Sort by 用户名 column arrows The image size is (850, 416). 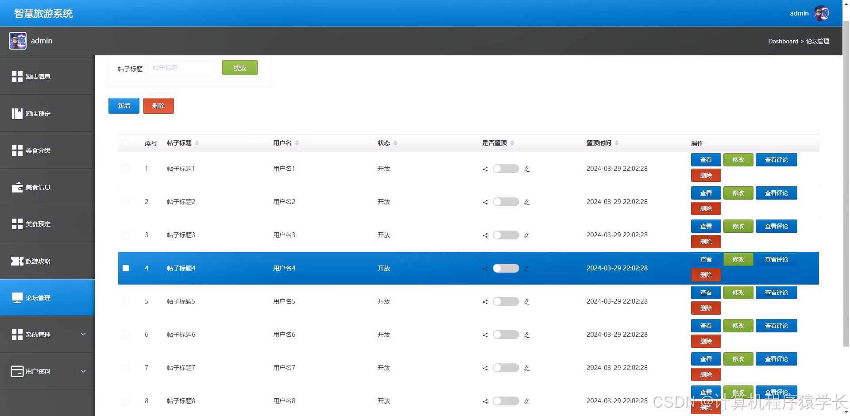click(297, 143)
